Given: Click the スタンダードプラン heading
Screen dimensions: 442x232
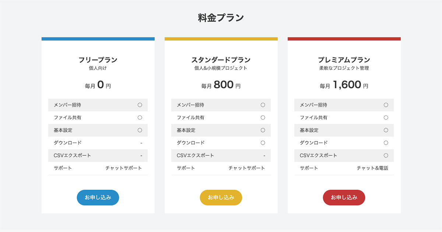Looking at the screenshot, I should [221, 60].
